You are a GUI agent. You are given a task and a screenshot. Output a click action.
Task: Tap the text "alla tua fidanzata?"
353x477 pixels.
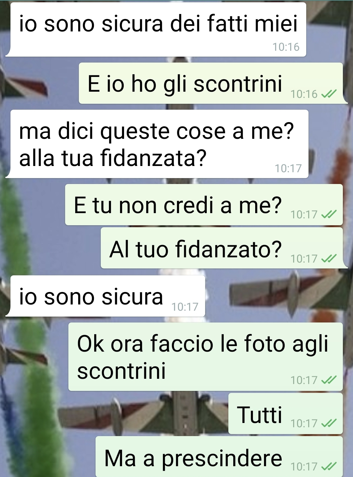coord(113,158)
